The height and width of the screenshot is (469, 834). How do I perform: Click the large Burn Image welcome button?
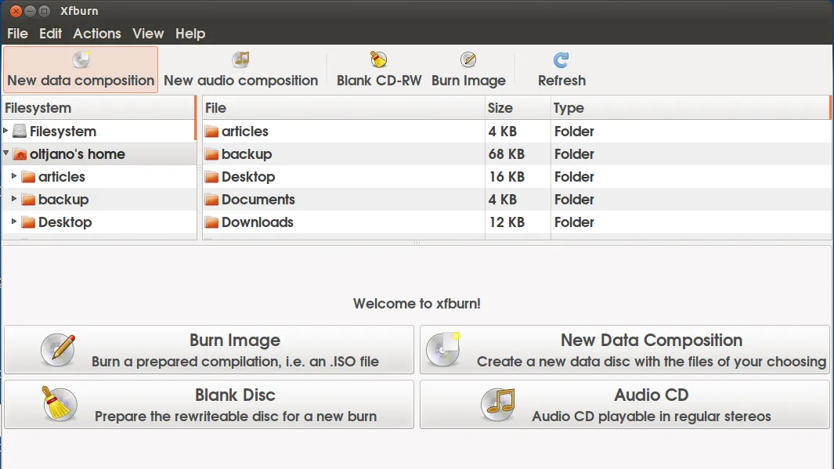(209, 350)
